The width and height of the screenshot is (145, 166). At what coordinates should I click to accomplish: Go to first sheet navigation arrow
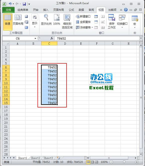tap(4, 158)
